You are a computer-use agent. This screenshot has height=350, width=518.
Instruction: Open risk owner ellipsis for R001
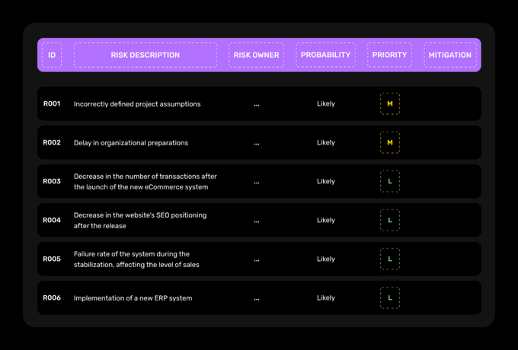(x=257, y=104)
